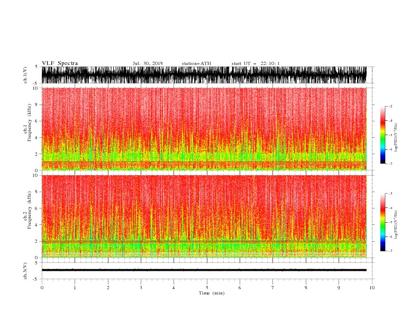Click the "-6" tick on ch.2 colorbar
419x323 pixels.
(390, 236)
